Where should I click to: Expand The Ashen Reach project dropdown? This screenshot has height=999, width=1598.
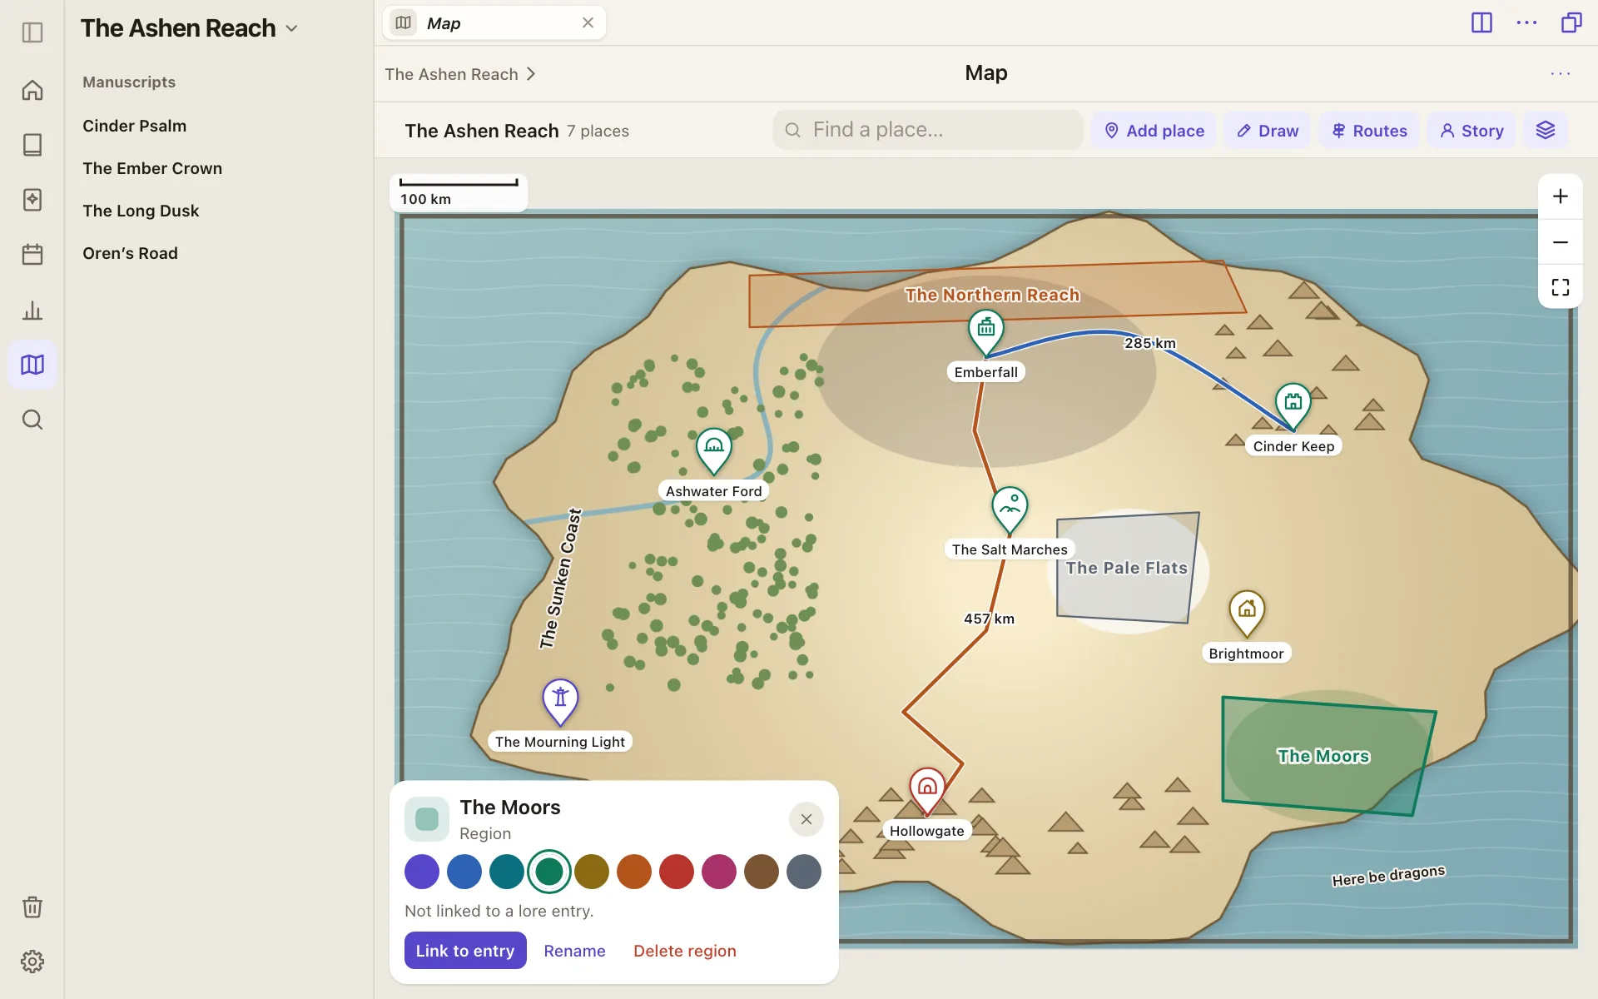(292, 28)
